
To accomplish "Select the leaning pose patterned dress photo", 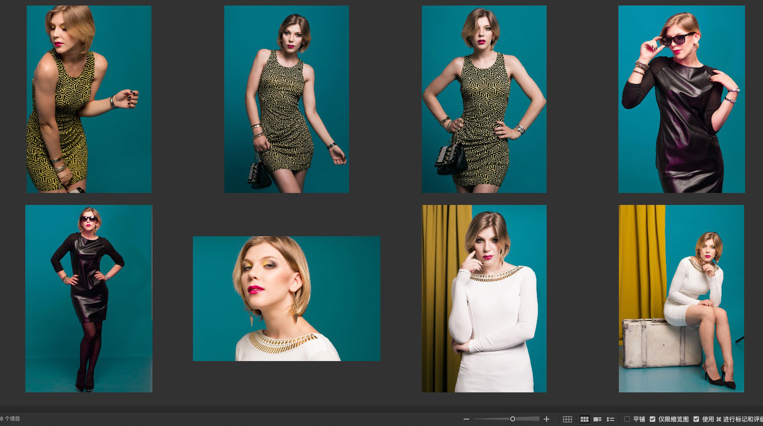I will tap(89, 99).
